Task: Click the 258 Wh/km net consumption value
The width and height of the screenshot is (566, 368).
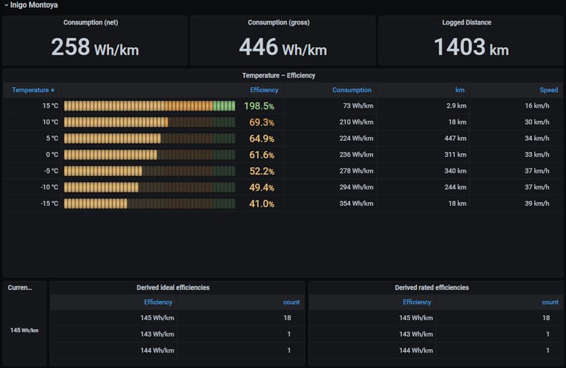Action: [95, 47]
